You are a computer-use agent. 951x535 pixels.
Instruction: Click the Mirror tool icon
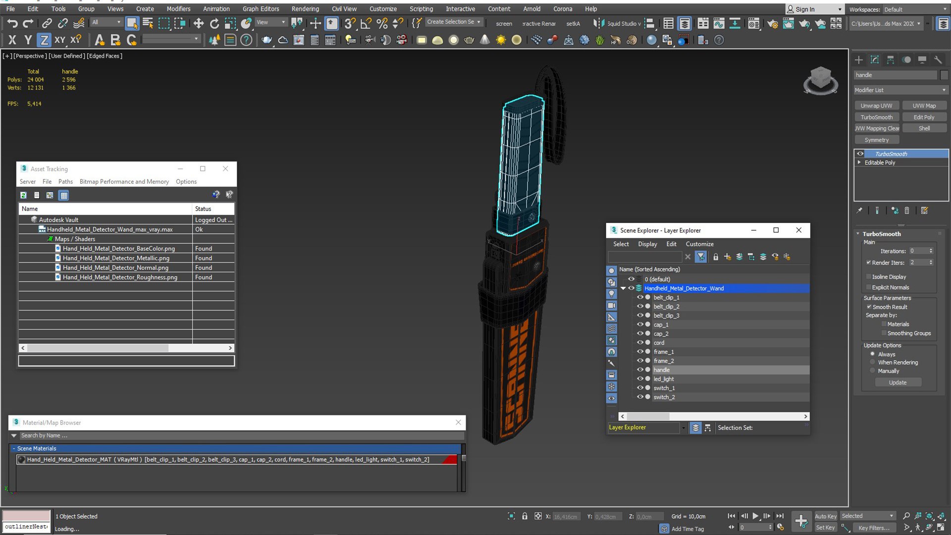pos(599,23)
